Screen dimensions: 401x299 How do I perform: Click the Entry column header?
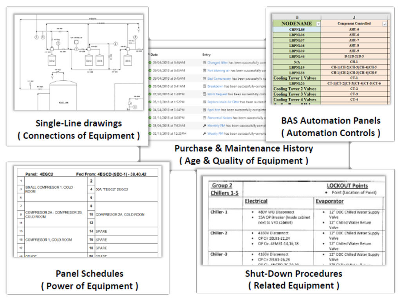206,55
